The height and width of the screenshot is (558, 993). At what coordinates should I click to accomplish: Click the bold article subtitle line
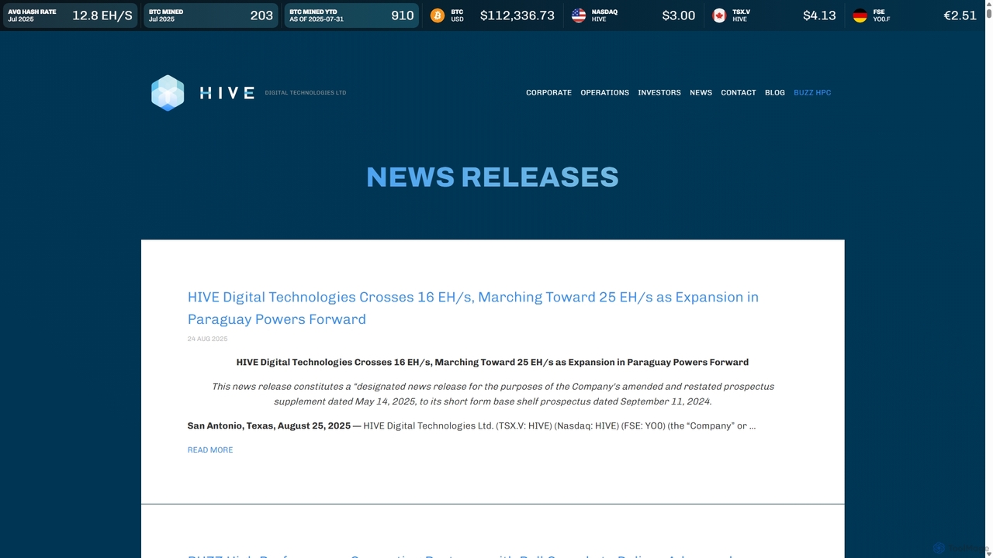click(x=493, y=362)
